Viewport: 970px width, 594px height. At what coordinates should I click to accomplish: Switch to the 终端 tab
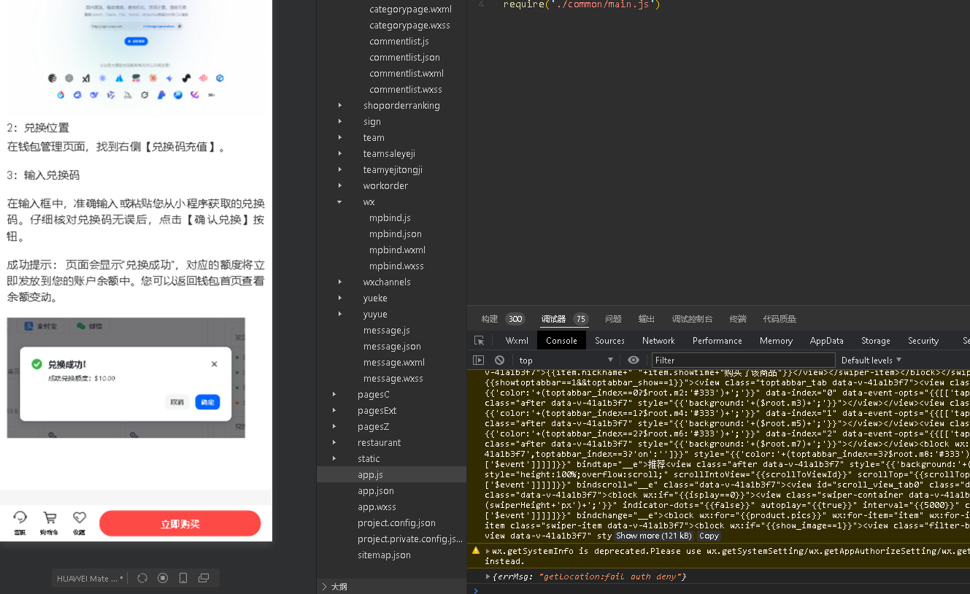pos(738,319)
